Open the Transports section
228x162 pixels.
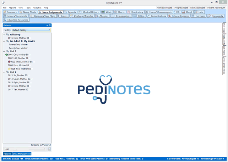[216, 16]
